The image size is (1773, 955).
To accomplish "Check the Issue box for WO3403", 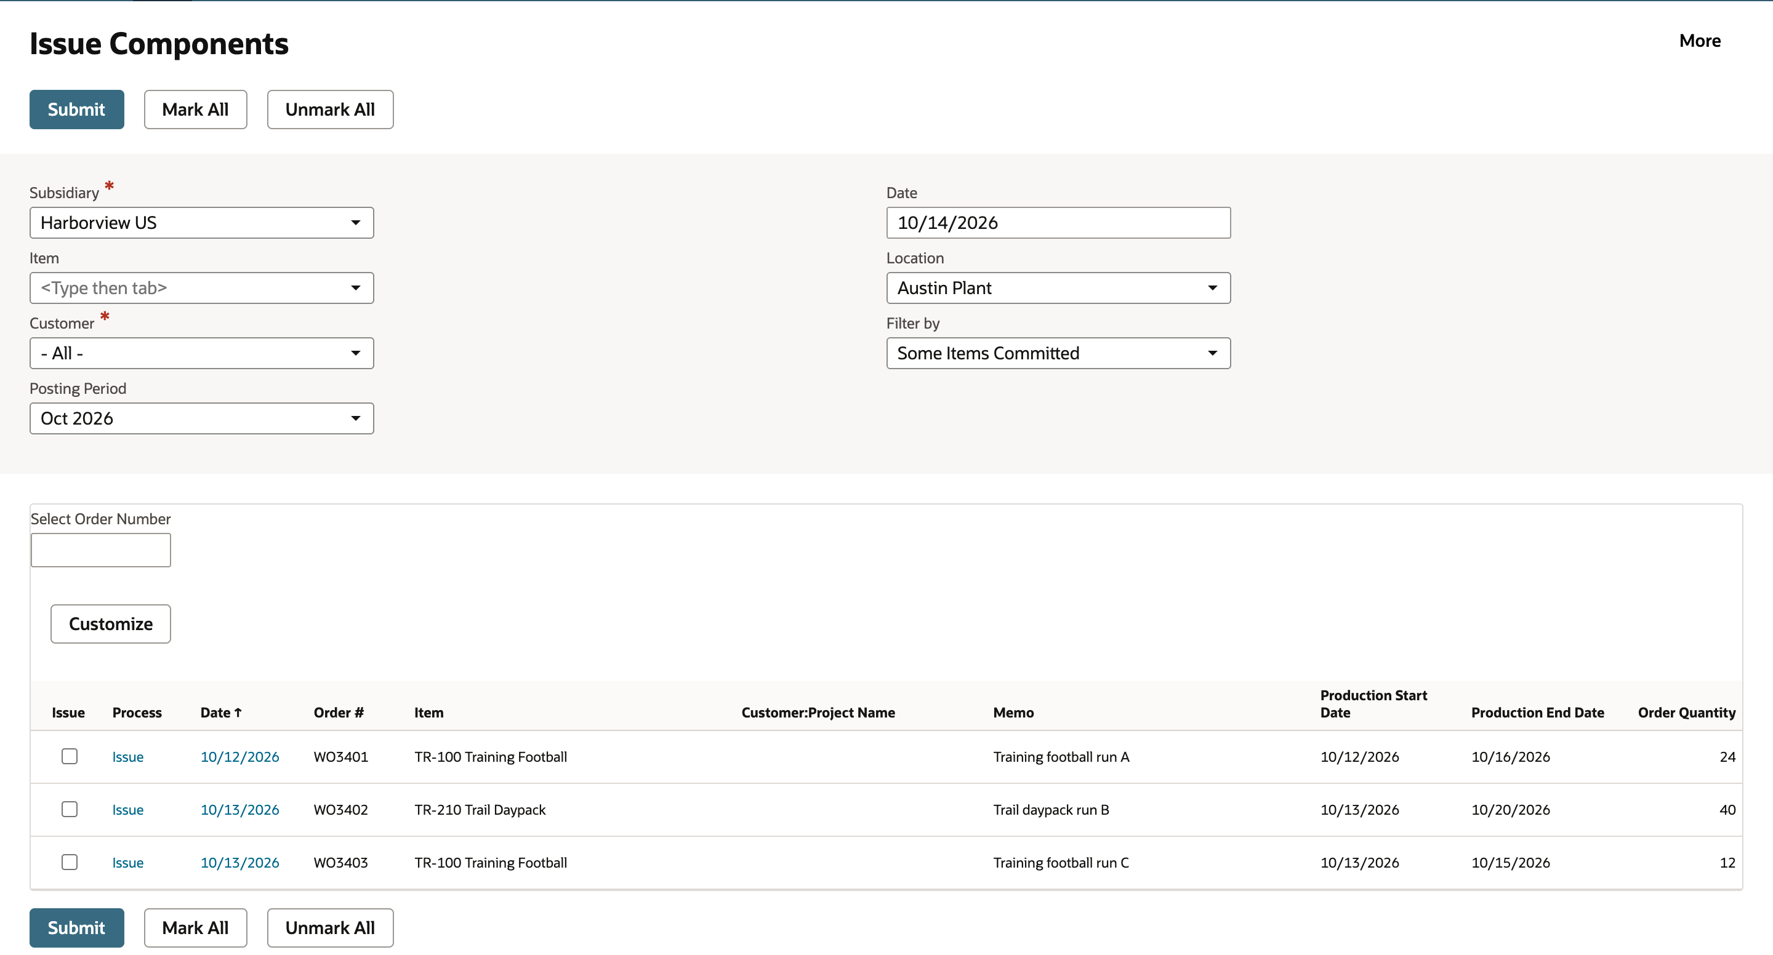I will [x=70, y=862].
